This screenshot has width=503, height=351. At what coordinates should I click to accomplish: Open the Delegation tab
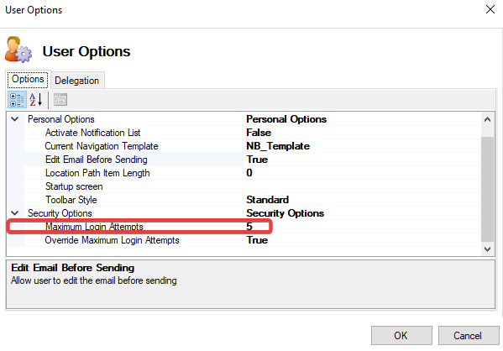[77, 81]
